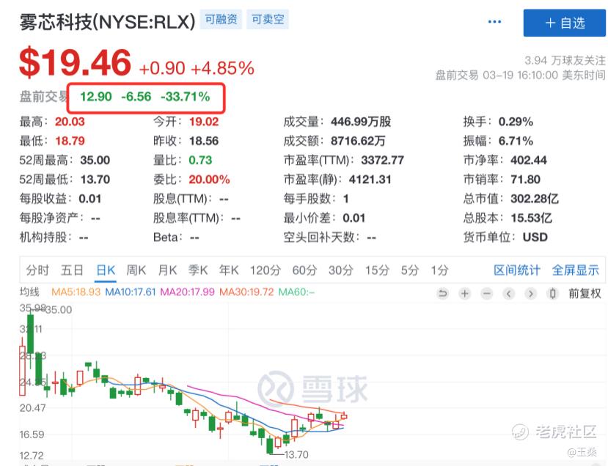Select the 周K chart tab
Image resolution: width=608 pixels, height=466 pixels.
coord(136,270)
